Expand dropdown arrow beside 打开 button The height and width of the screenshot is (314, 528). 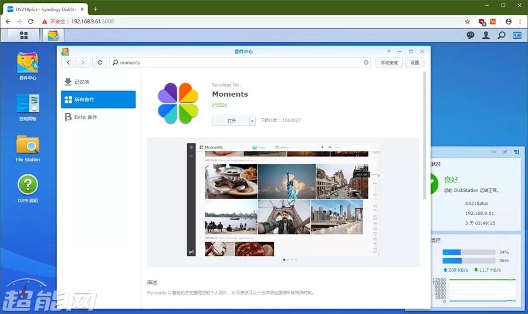pos(252,121)
